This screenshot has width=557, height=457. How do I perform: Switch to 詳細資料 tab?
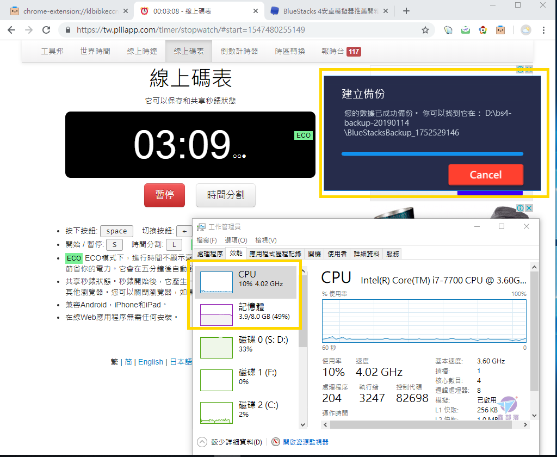tap(367, 254)
